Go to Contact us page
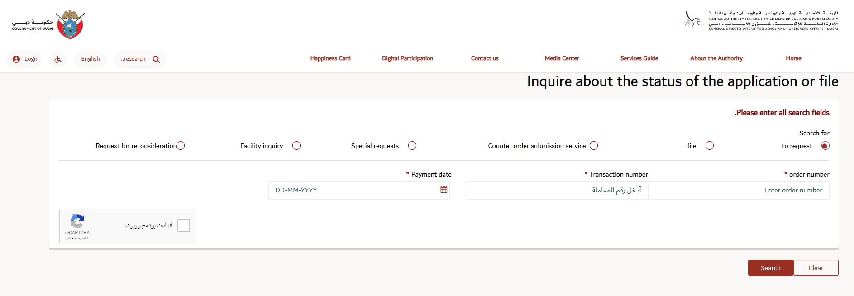Screen dimensions: 854x296 coord(485,58)
